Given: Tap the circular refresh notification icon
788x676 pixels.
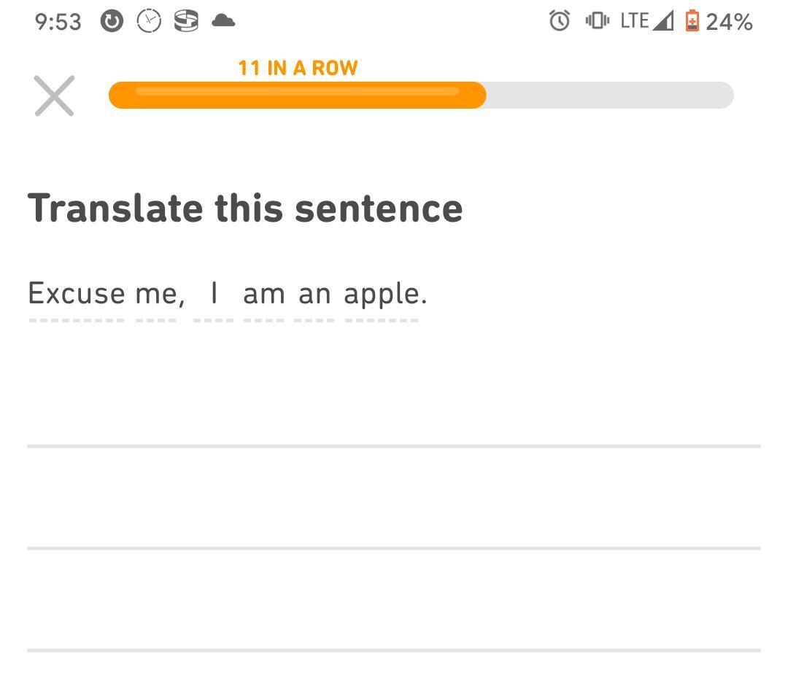Looking at the screenshot, I should coord(112,21).
